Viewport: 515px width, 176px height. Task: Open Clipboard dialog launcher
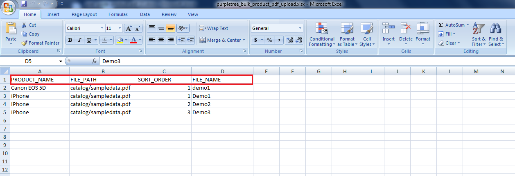click(x=59, y=51)
